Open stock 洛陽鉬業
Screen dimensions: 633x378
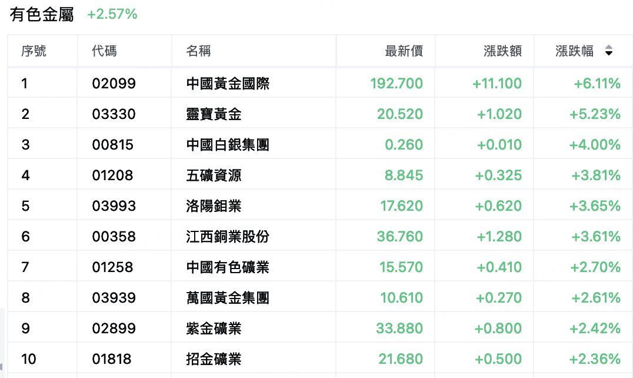pyautogui.click(x=214, y=206)
